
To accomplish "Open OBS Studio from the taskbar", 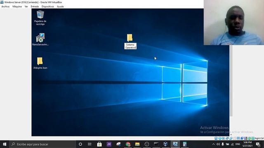I will [x=147, y=144].
